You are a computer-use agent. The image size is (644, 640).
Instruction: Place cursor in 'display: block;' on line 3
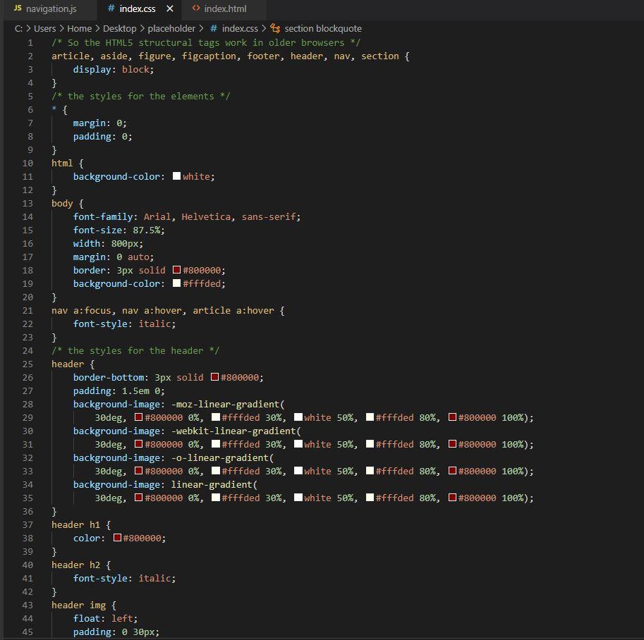114,69
